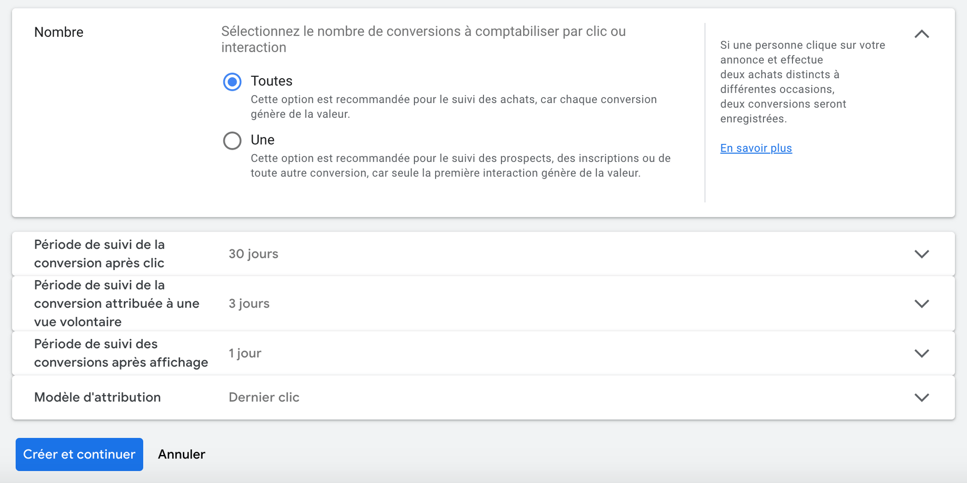Image resolution: width=967 pixels, height=483 pixels.
Task: Click the "Annuler" button
Action: pos(181,455)
